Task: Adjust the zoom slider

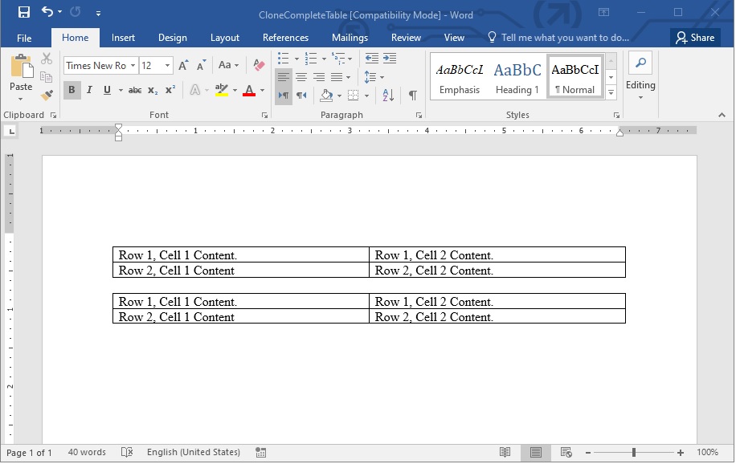Action: tap(634, 452)
